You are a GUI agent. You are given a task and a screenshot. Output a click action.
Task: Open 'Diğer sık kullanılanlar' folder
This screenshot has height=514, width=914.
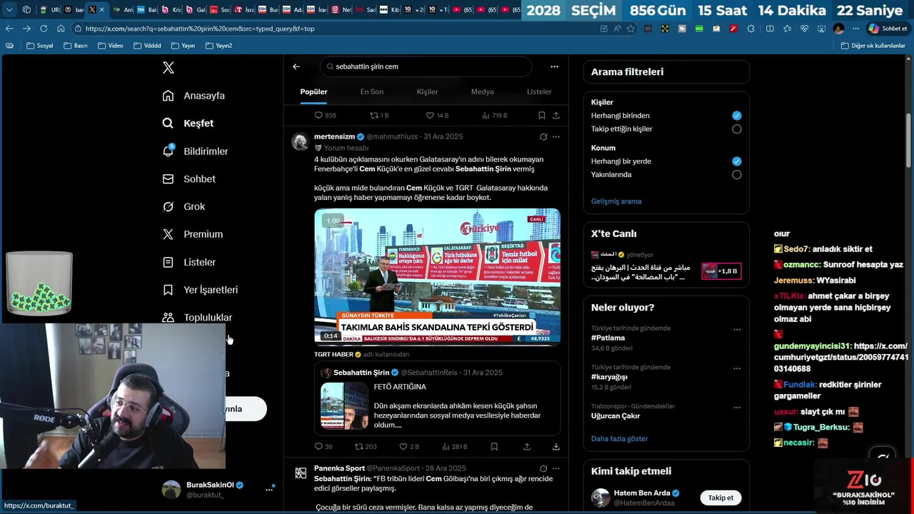(873, 46)
